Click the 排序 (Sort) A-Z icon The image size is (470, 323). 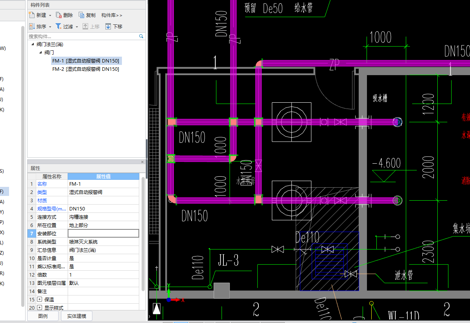[x=32, y=26]
